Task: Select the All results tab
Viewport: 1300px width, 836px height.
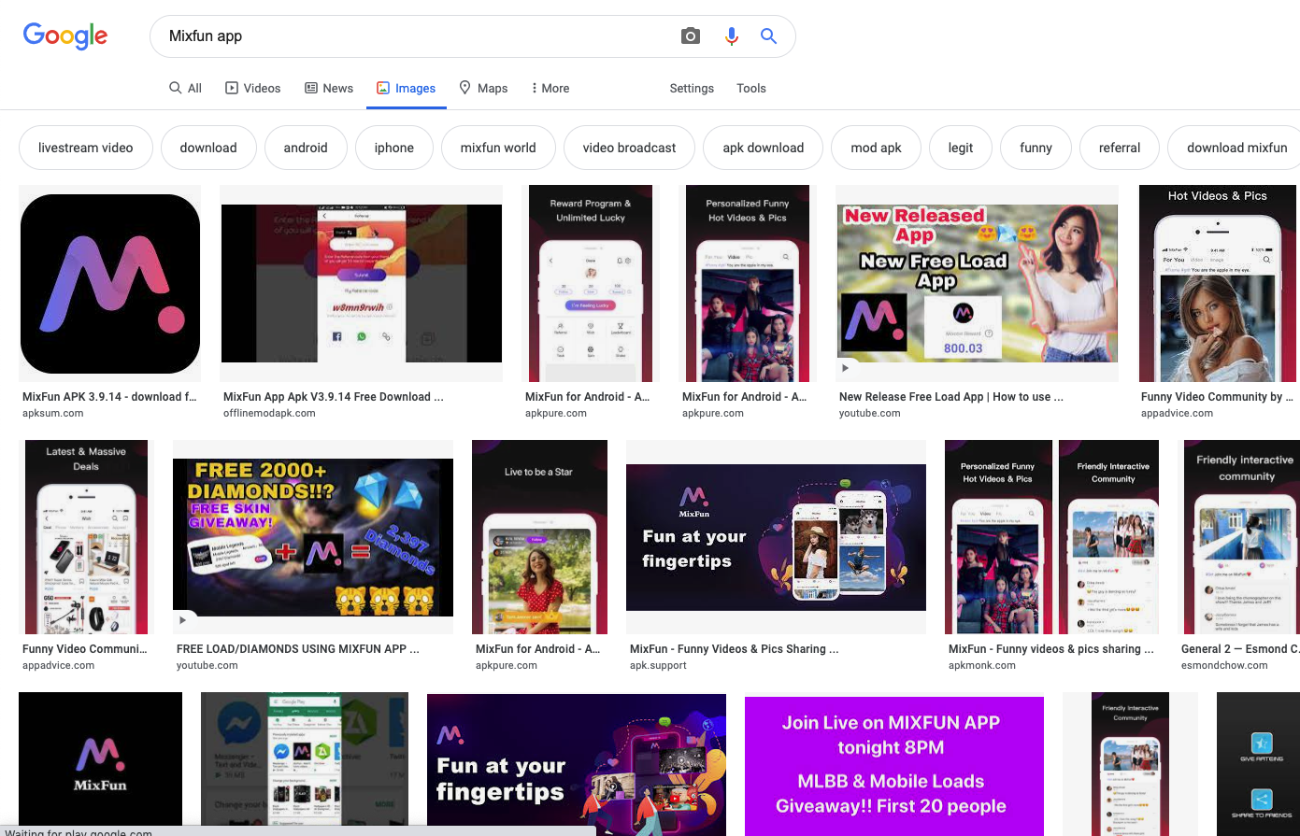Action: click(185, 88)
